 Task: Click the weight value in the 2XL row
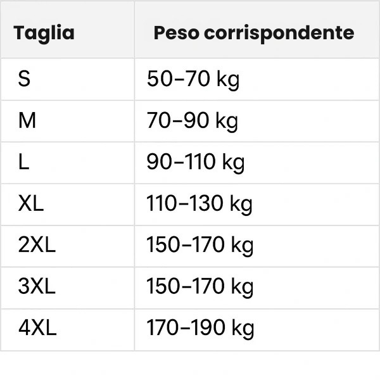point(199,245)
